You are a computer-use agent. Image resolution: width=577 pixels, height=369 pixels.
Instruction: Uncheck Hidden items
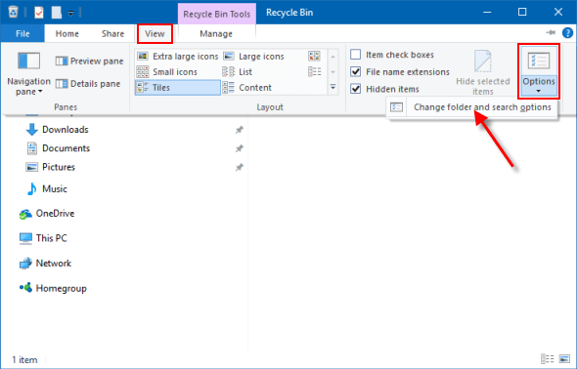[385, 89]
